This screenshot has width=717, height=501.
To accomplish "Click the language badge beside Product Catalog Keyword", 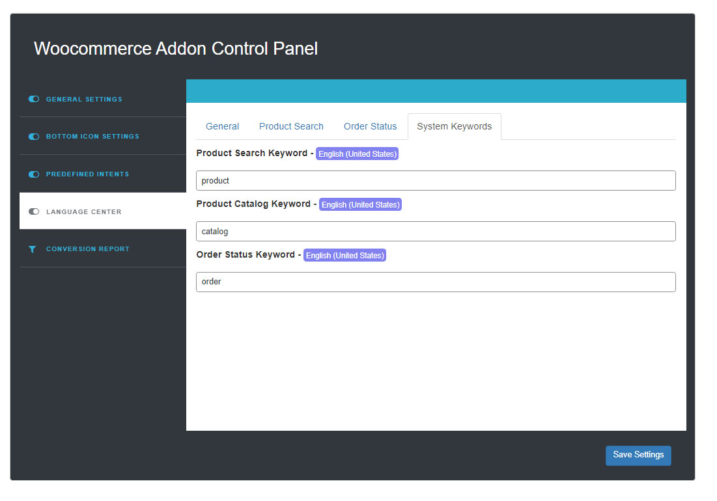I will [360, 204].
